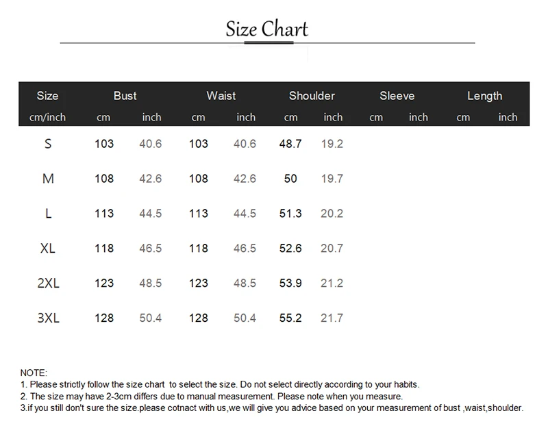Click the Size header cell
This screenshot has height=426, width=548.
[x=47, y=96]
